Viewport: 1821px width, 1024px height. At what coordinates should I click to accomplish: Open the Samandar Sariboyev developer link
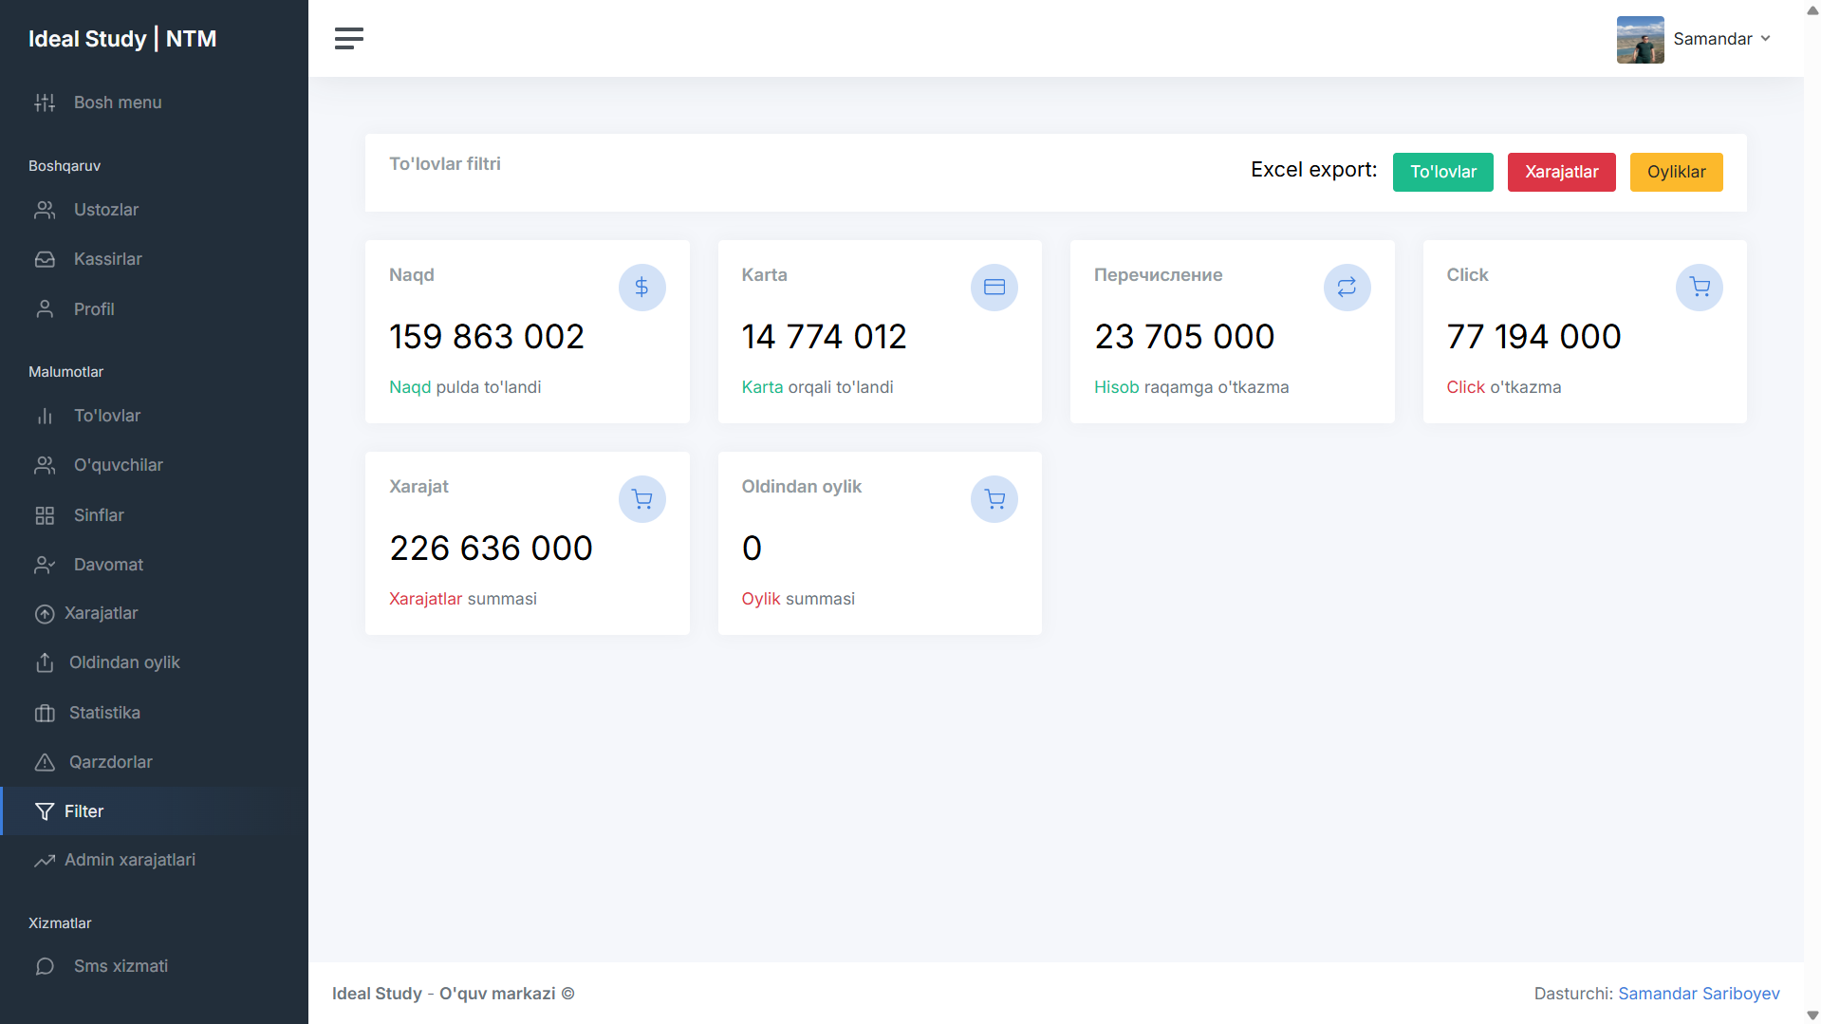coord(1699,994)
